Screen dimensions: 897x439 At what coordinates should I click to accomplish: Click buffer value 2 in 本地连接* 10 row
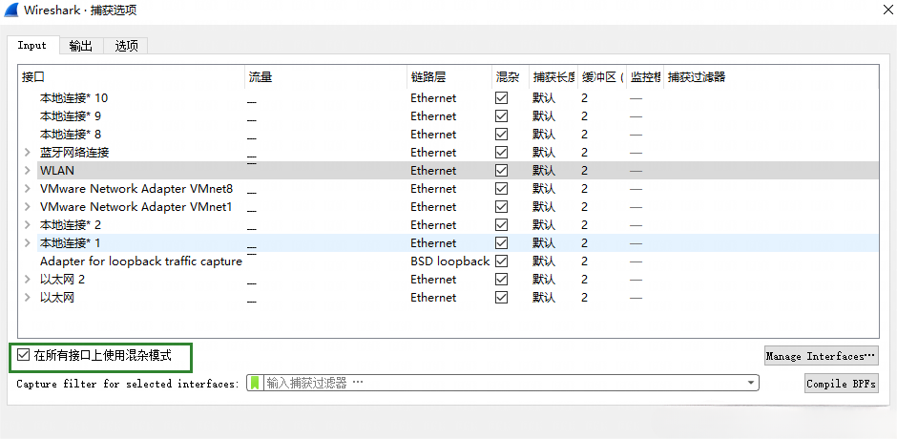coord(585,98)
